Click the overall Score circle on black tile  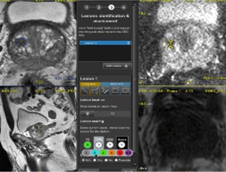(122, 145)
